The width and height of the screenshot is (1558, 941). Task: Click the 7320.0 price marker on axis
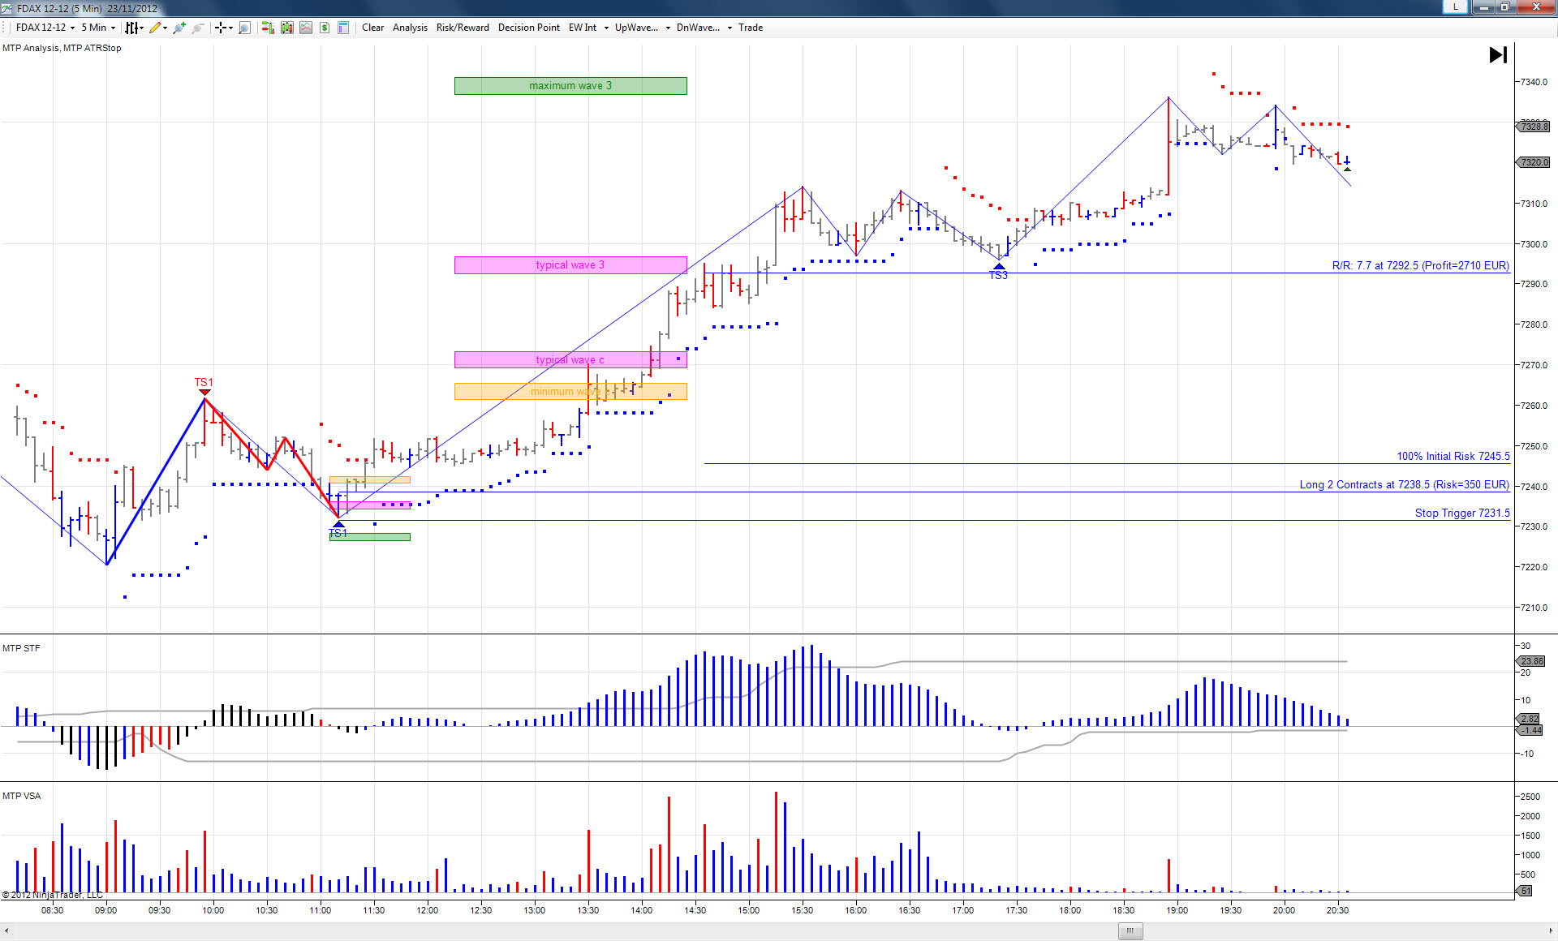pyautogui.click(x=1534, y=162)
